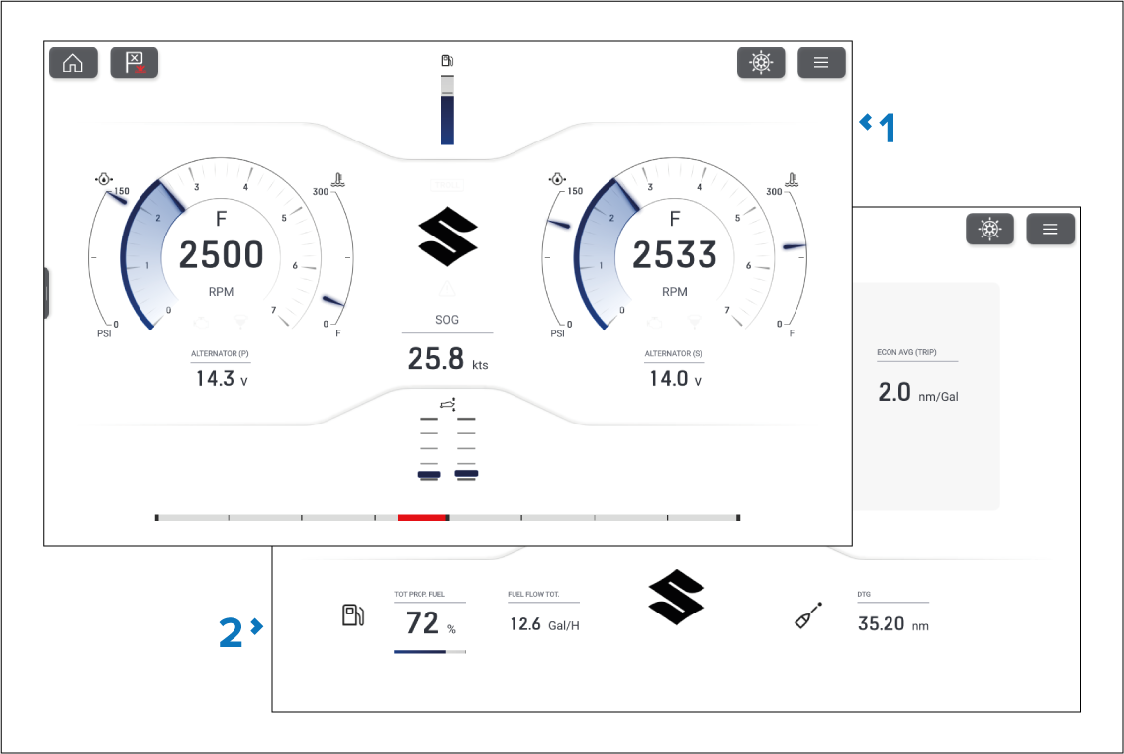Screen dimensions: 1124x754
Task: Open the autopilot wheel icon on front dashboard
Action: click(761, 63)
